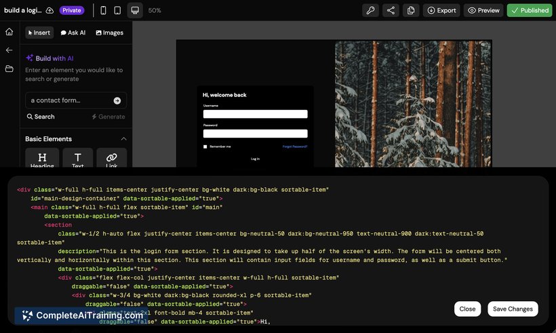Open the folder icon in sidebar

(x=9, y=68)
